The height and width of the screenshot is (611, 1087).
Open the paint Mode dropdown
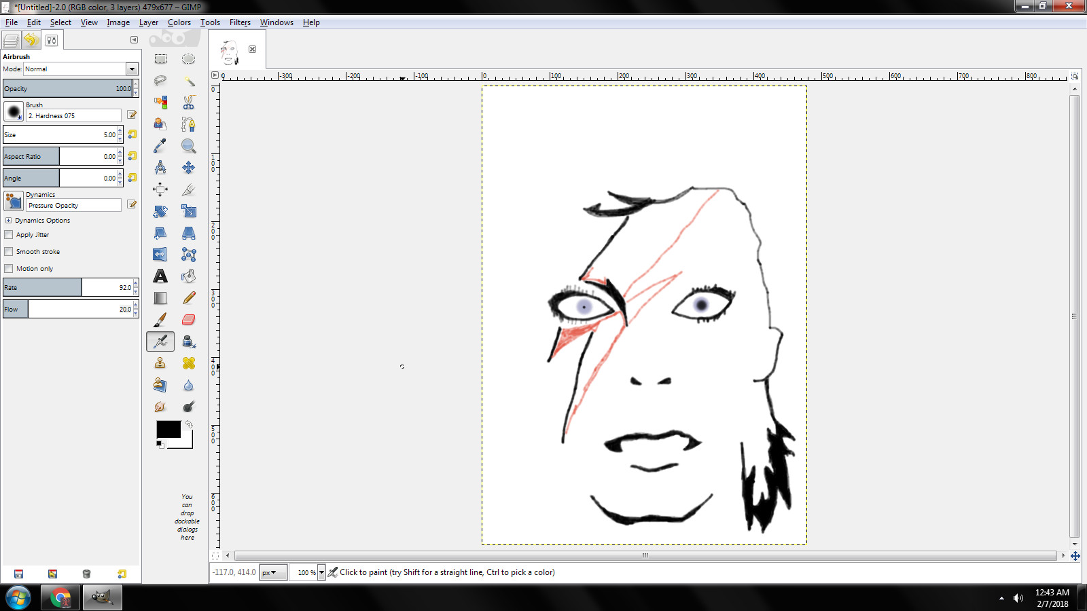132,69
